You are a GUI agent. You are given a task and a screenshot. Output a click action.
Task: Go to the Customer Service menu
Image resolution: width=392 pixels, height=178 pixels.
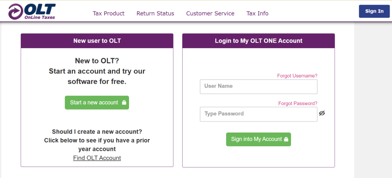point(210,13)
